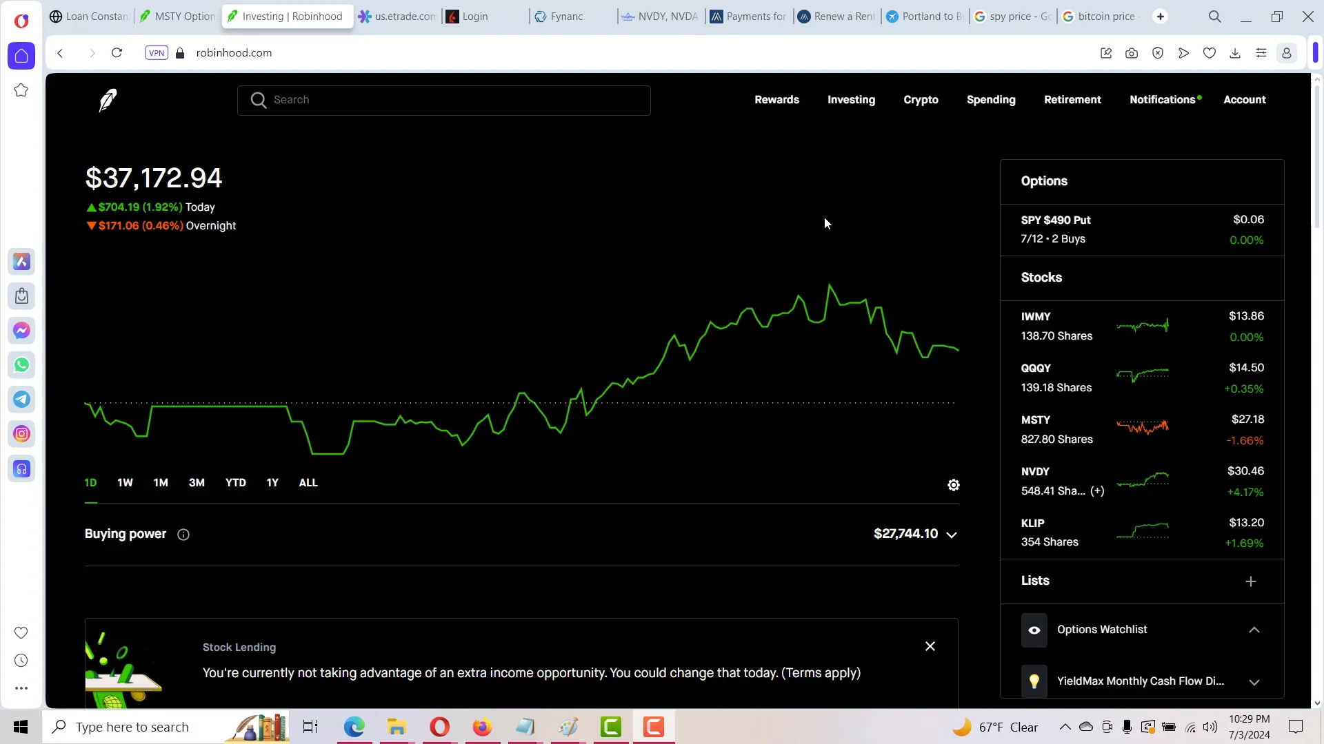Switch the chart to YTD view

point(235,482)
